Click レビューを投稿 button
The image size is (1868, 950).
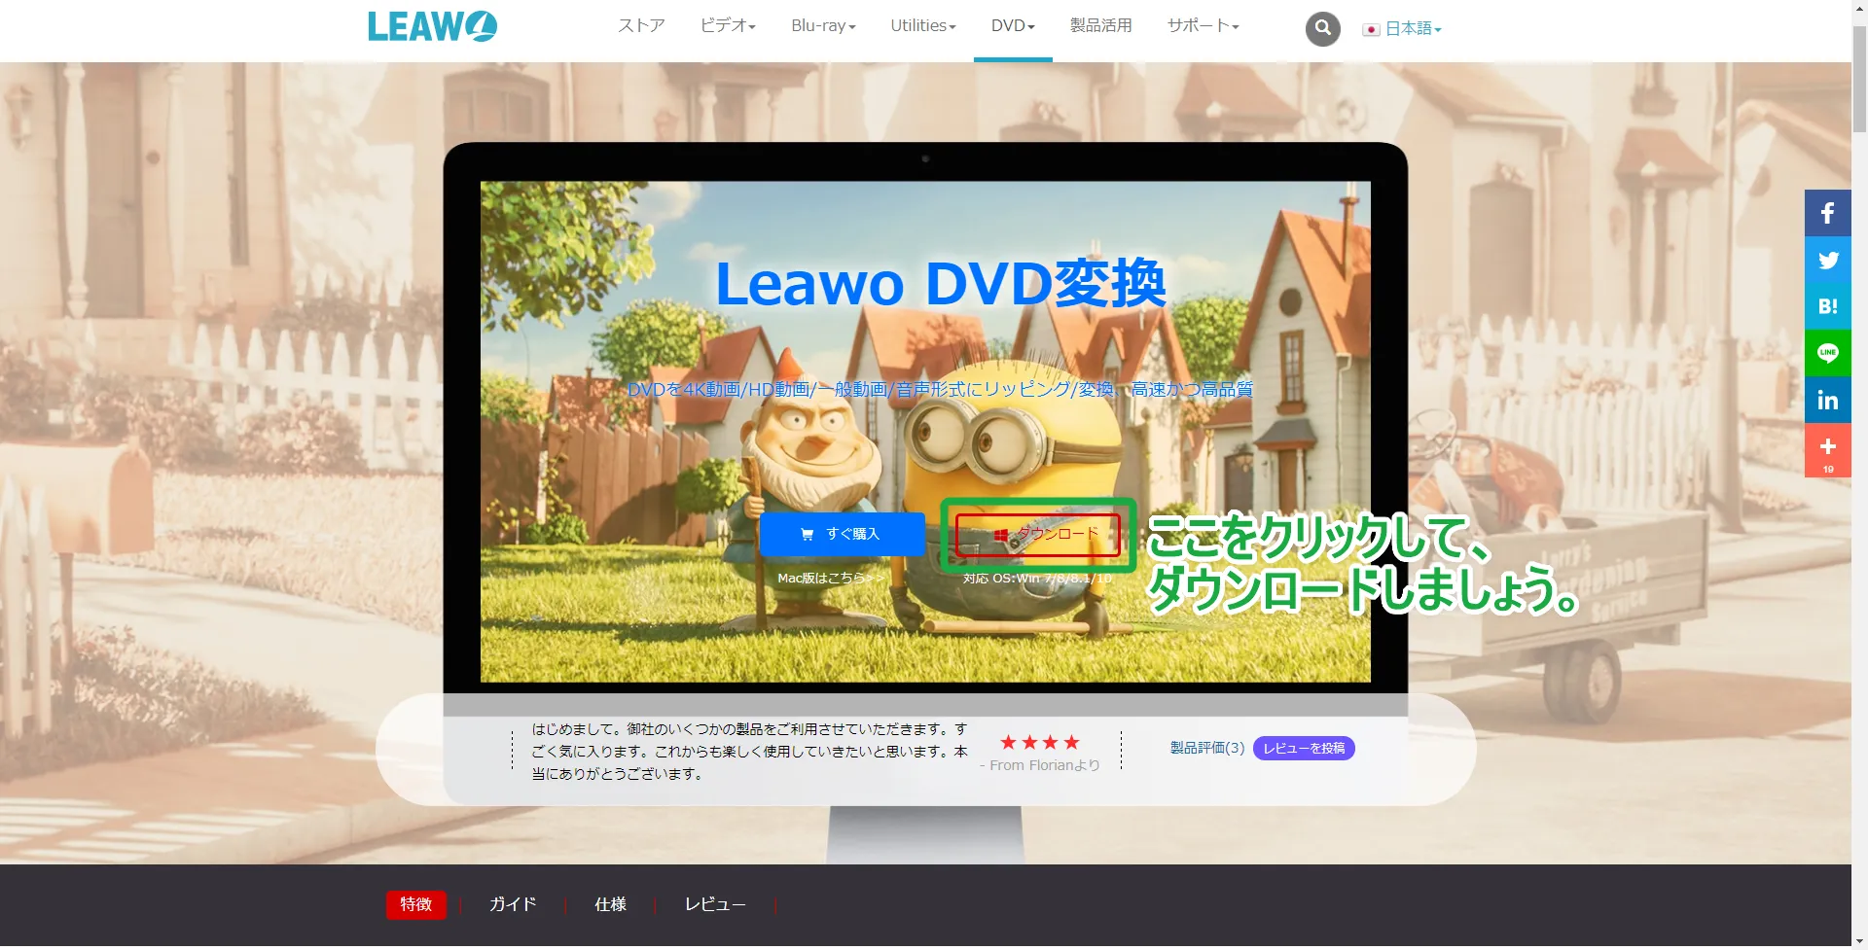tap(1304, 748)
